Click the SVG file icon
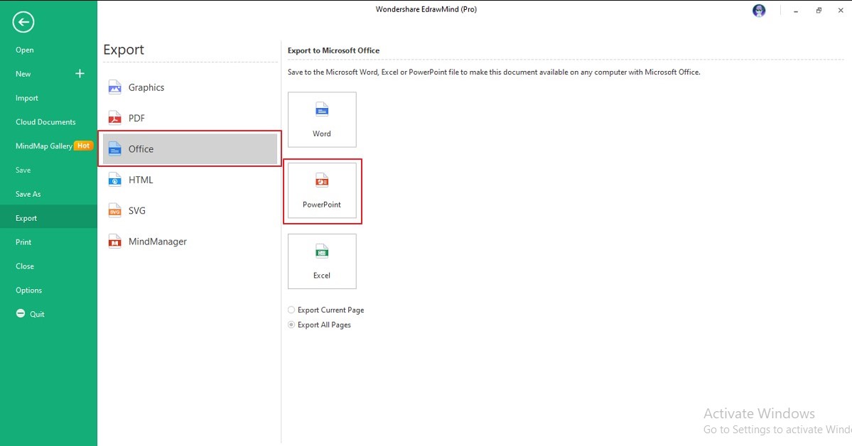The height and width of the screenshot is (446, 852). tap(114, 211)
